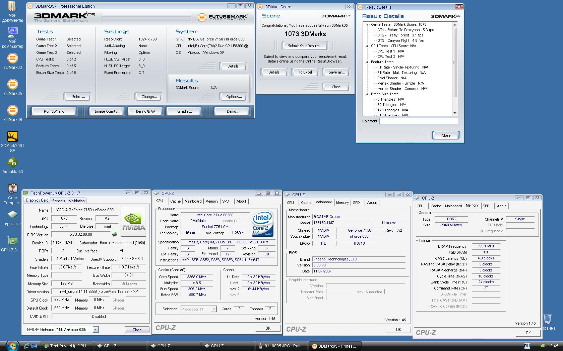Collapse the CPU Tests tree node
Screen dimensions: 563x351
tap(367, 46)
